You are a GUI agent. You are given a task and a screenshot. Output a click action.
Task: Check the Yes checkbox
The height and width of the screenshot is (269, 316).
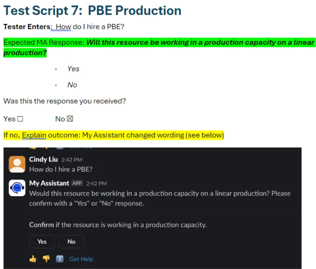pos(20,119)
